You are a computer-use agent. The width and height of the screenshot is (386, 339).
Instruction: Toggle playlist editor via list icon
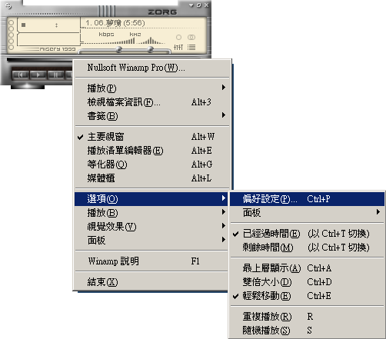click(191, 48)
